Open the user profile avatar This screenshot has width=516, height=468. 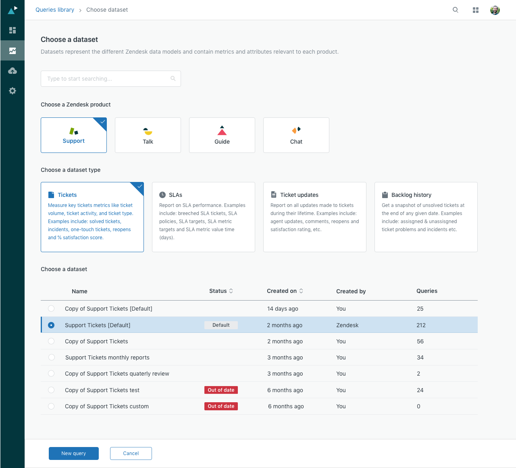point(495,10)
